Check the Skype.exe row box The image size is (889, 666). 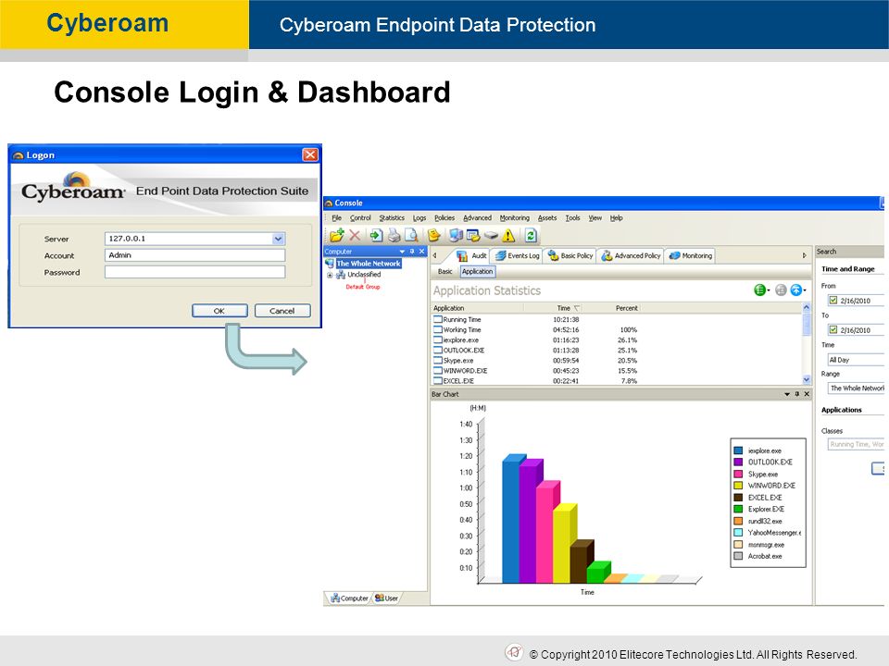[438, 360]
